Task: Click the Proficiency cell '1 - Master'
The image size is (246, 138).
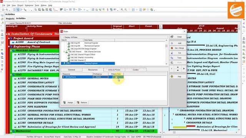Action: pos(100,77)
